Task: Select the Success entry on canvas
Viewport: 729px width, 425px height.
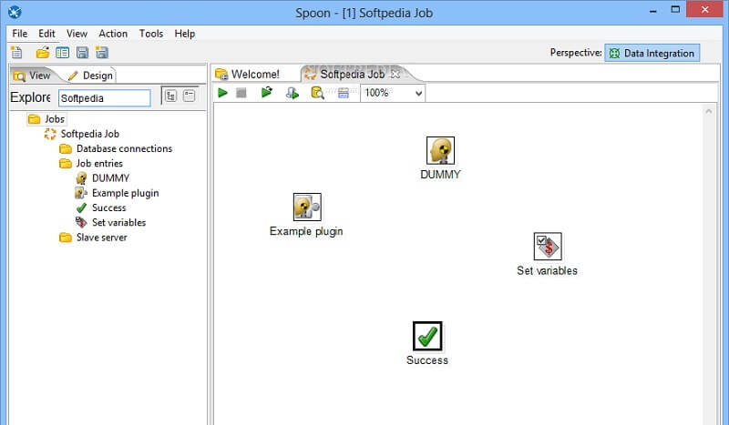Action: coord(427,336)
